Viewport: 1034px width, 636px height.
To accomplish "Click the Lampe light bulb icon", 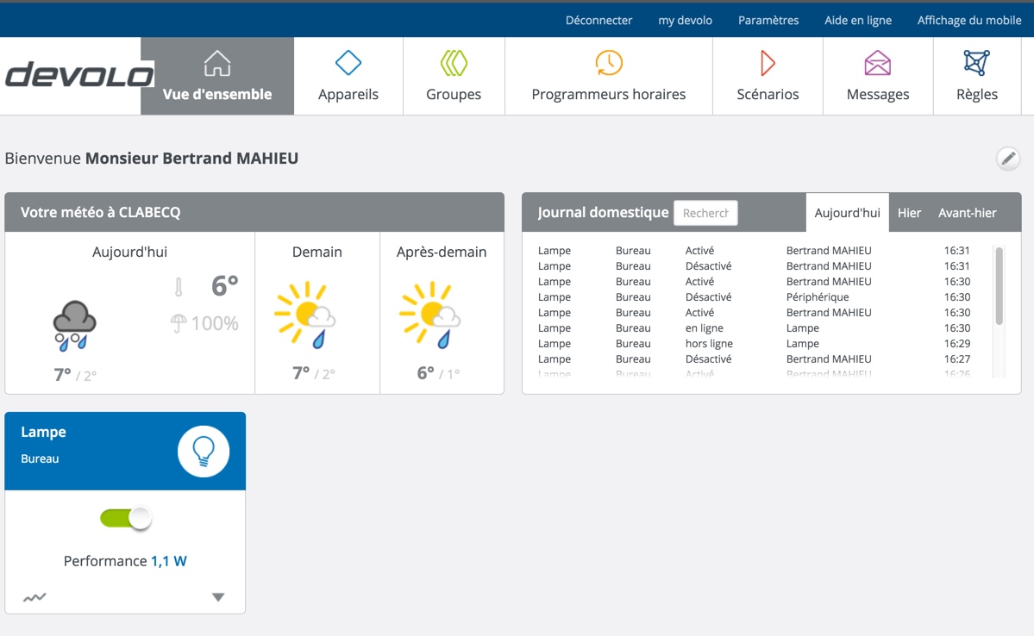I will point(204,451).
